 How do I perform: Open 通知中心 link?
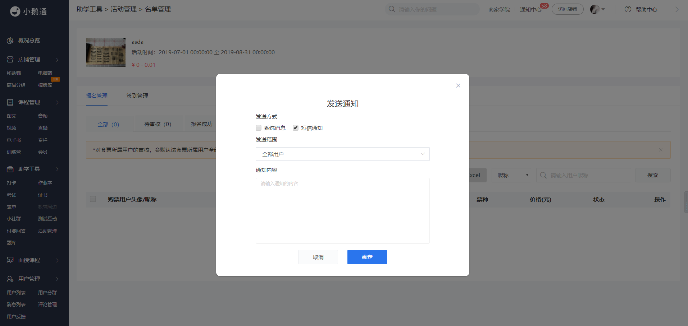click(x=530, y=10)
